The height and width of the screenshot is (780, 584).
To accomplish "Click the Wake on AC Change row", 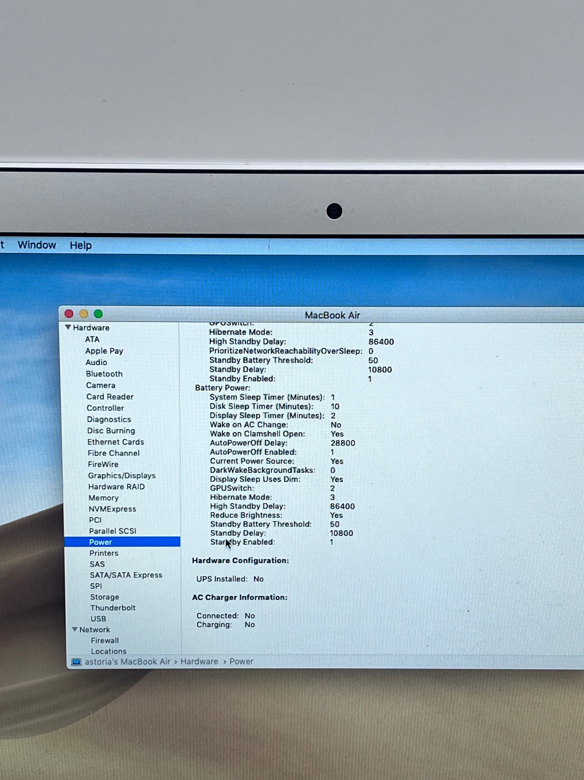I will [x=276, y=425].
